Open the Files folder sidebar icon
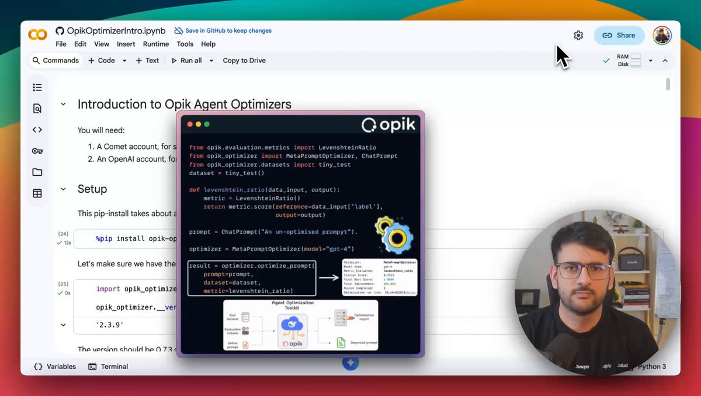 click(x=37, y=172)
